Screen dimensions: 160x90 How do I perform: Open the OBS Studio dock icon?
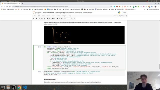tap(14, 87)
